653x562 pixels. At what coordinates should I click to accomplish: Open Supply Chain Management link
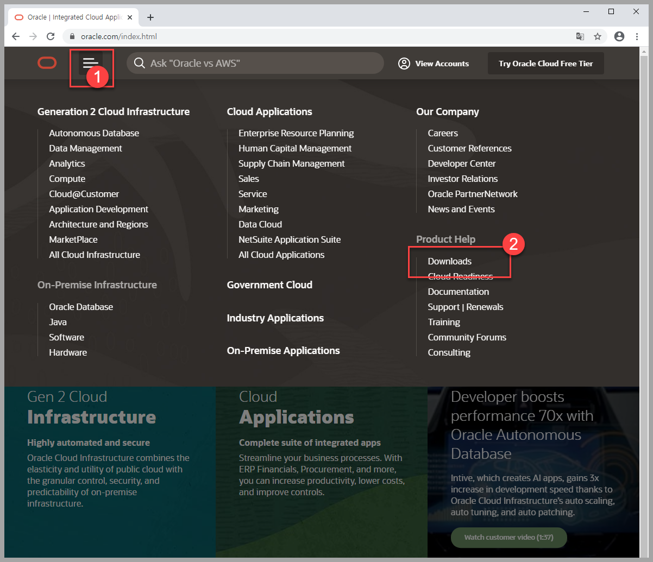pyautogui.click(x=292, y=163)
